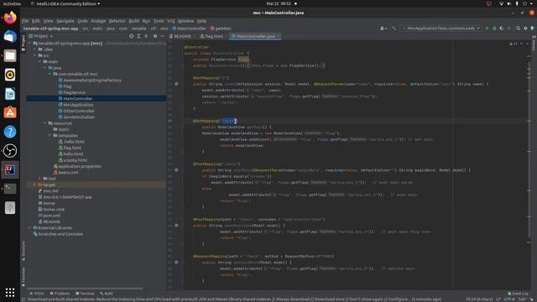Select application.properties in project tree
This screenshot has width=537, height=302.
click(x=80, y=166)
